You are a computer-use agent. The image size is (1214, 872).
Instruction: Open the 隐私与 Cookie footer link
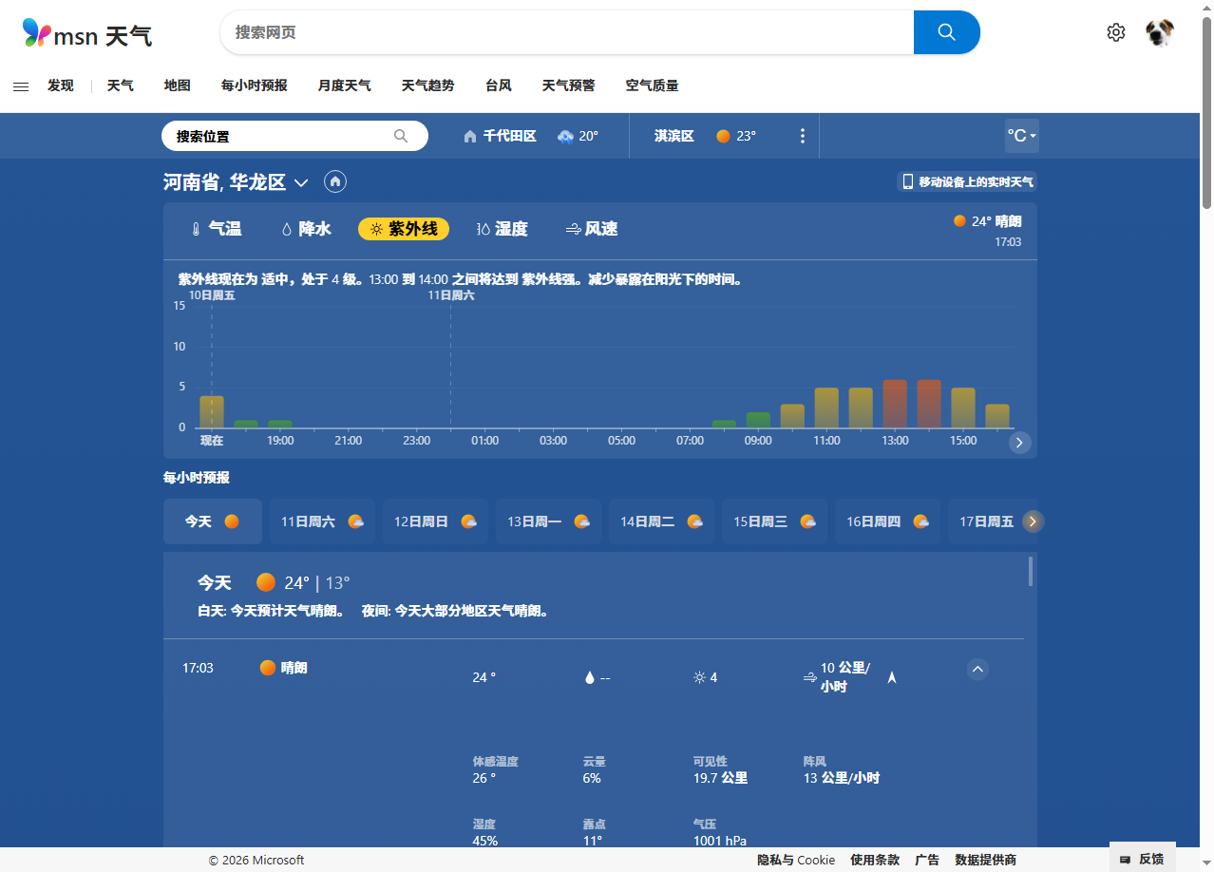pos(795,860)
